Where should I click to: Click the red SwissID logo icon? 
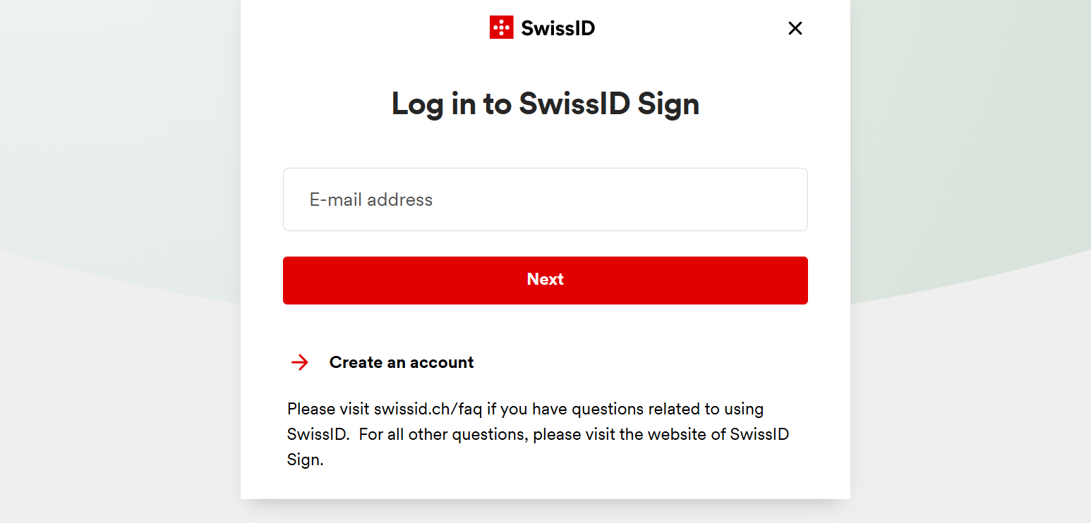(x=502, y=27)
